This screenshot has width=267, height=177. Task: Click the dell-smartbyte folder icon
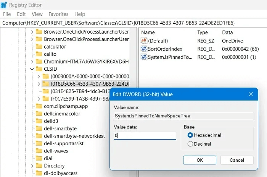coord(39,128)
